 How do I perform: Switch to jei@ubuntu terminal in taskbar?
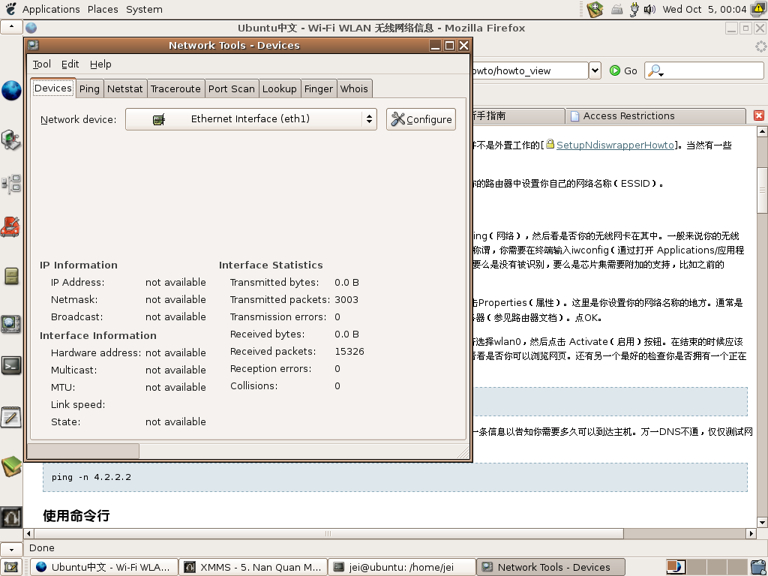(402, 567)
